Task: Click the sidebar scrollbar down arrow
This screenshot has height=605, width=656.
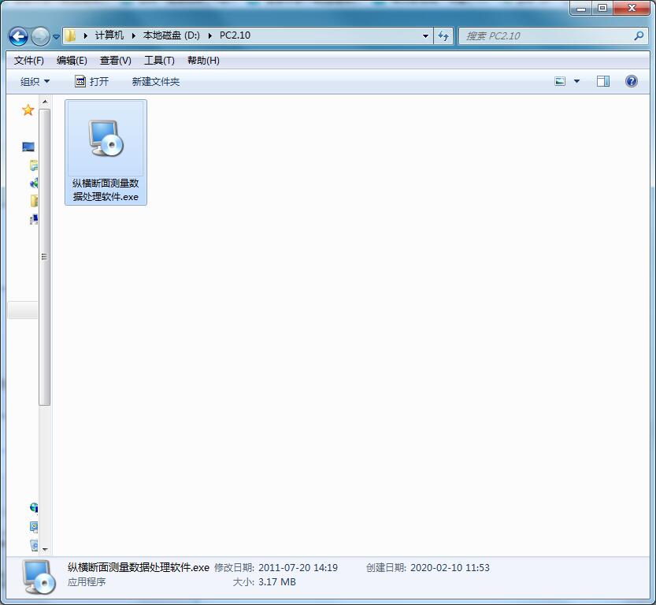Action: [x=45, y=549]
